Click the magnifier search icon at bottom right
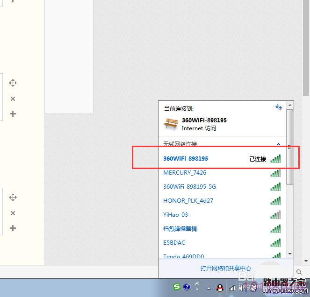 click(x=299, y=272)
